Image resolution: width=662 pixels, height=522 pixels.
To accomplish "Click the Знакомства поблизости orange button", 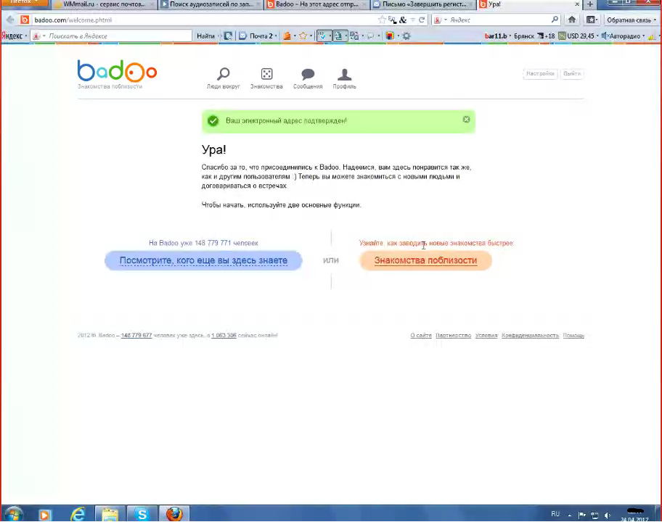I will pos(425,260).
